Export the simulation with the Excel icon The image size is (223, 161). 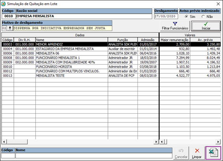(x=213, y=153)
